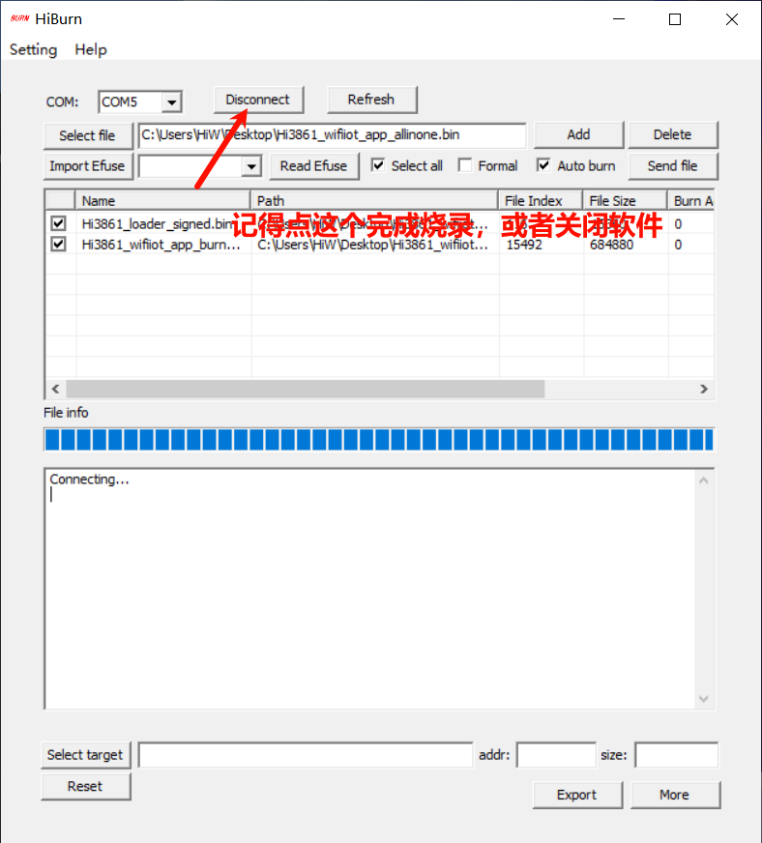Screen dimensions: 762x843
Task: Click right arrow of horizontal table scrollbar
Action: click(x=705, y=389)
